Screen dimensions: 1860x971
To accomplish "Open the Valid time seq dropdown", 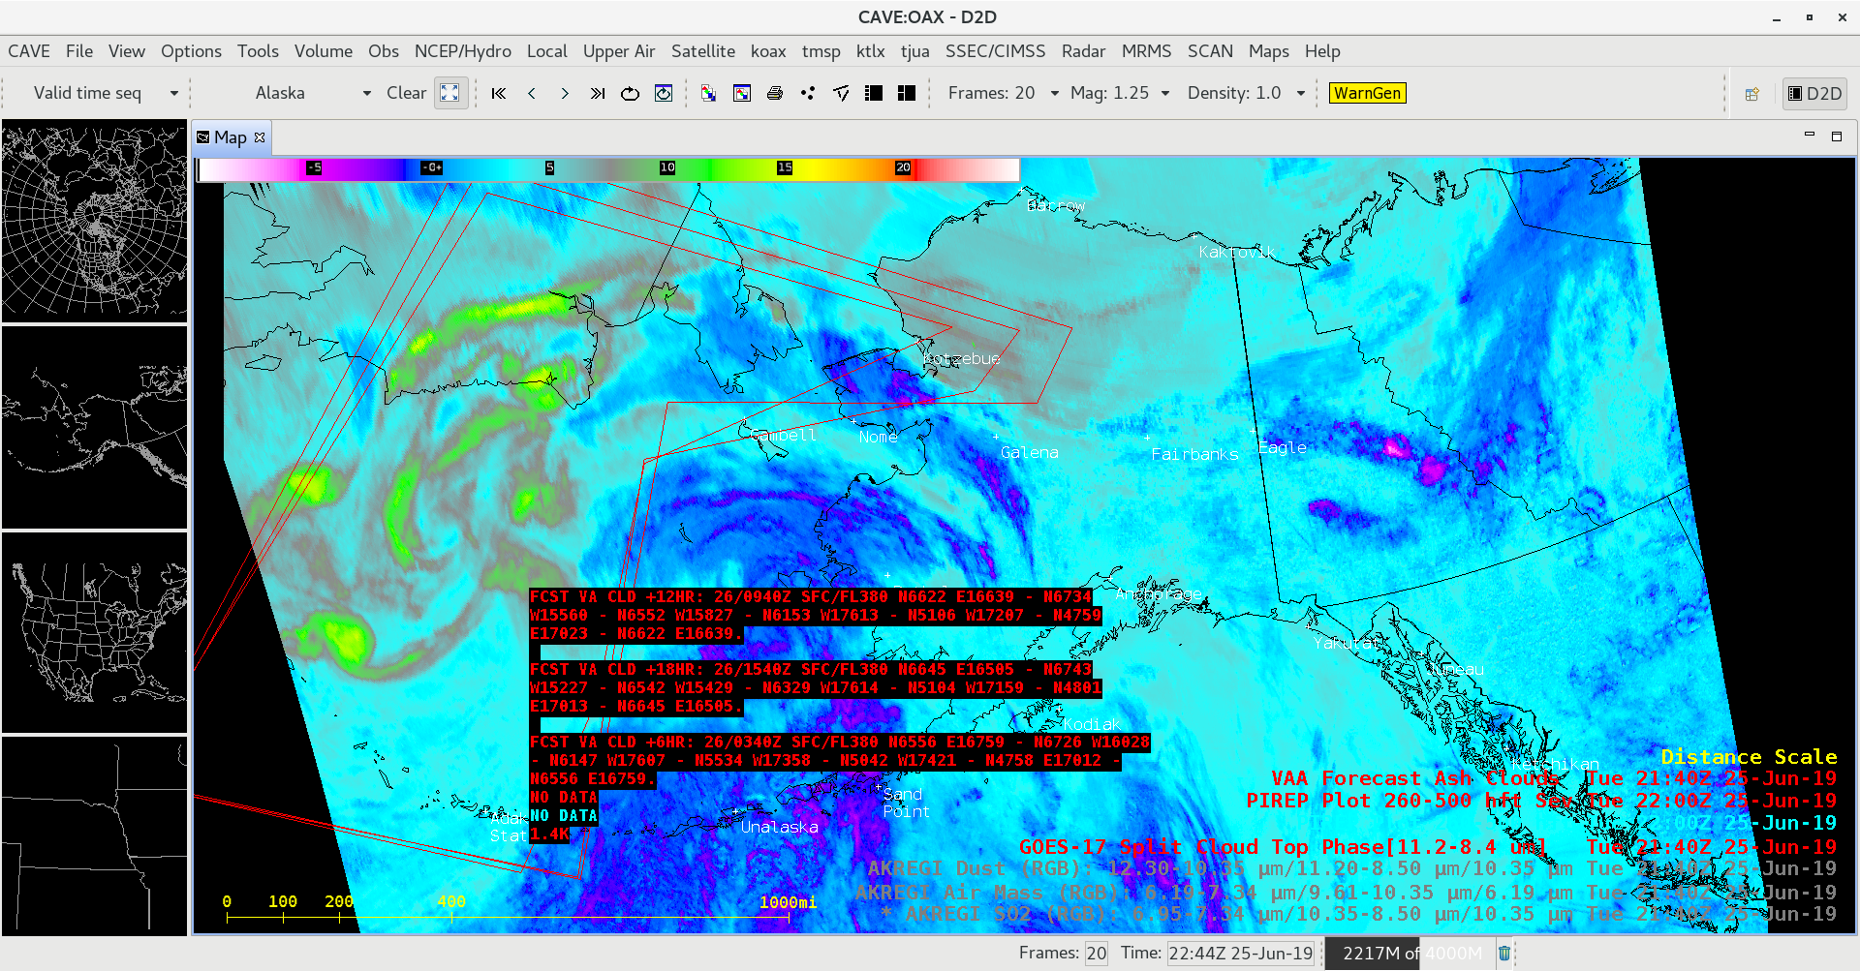I will pyautogui.click(x=104, y=93).
